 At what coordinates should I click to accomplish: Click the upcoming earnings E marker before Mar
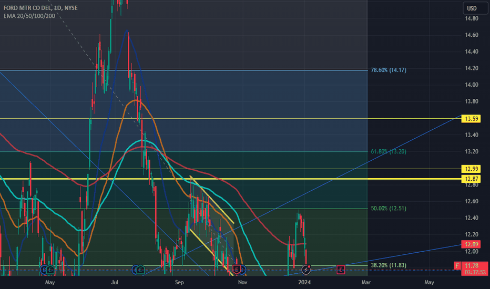tap(341, 270)
